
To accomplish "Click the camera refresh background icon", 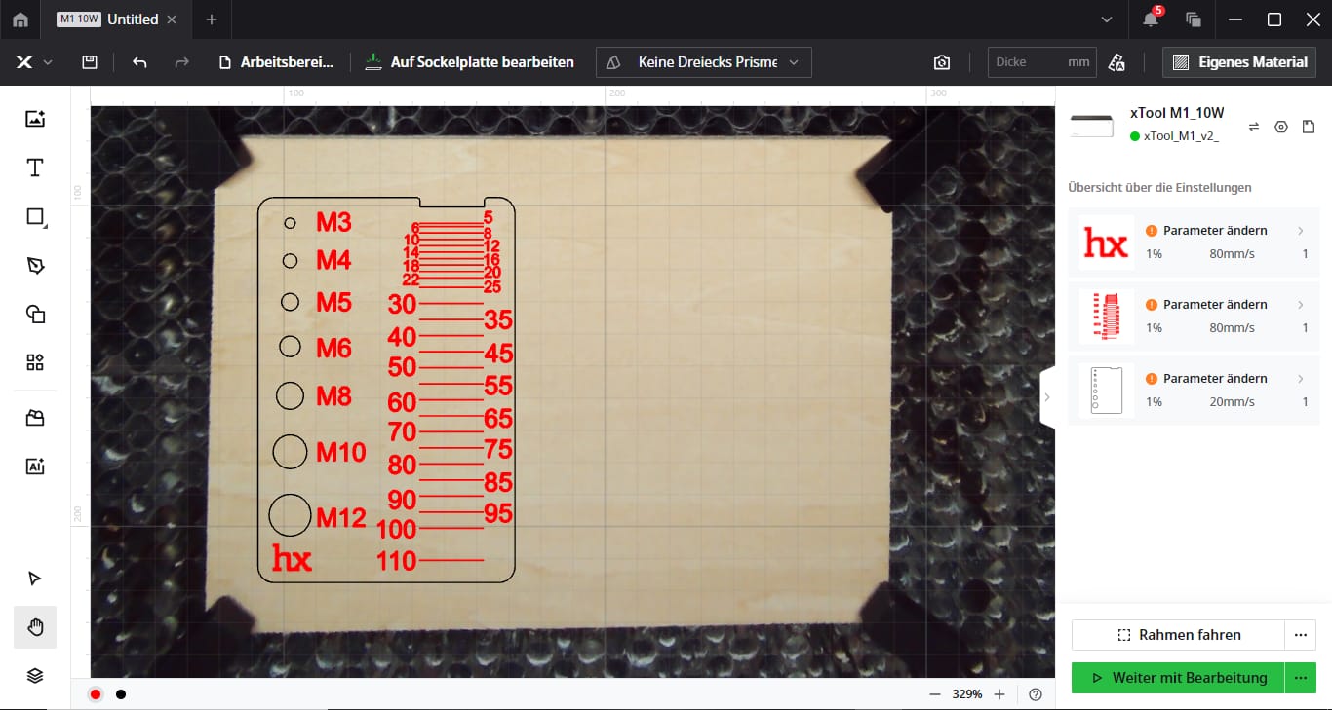I will (941, 62).
